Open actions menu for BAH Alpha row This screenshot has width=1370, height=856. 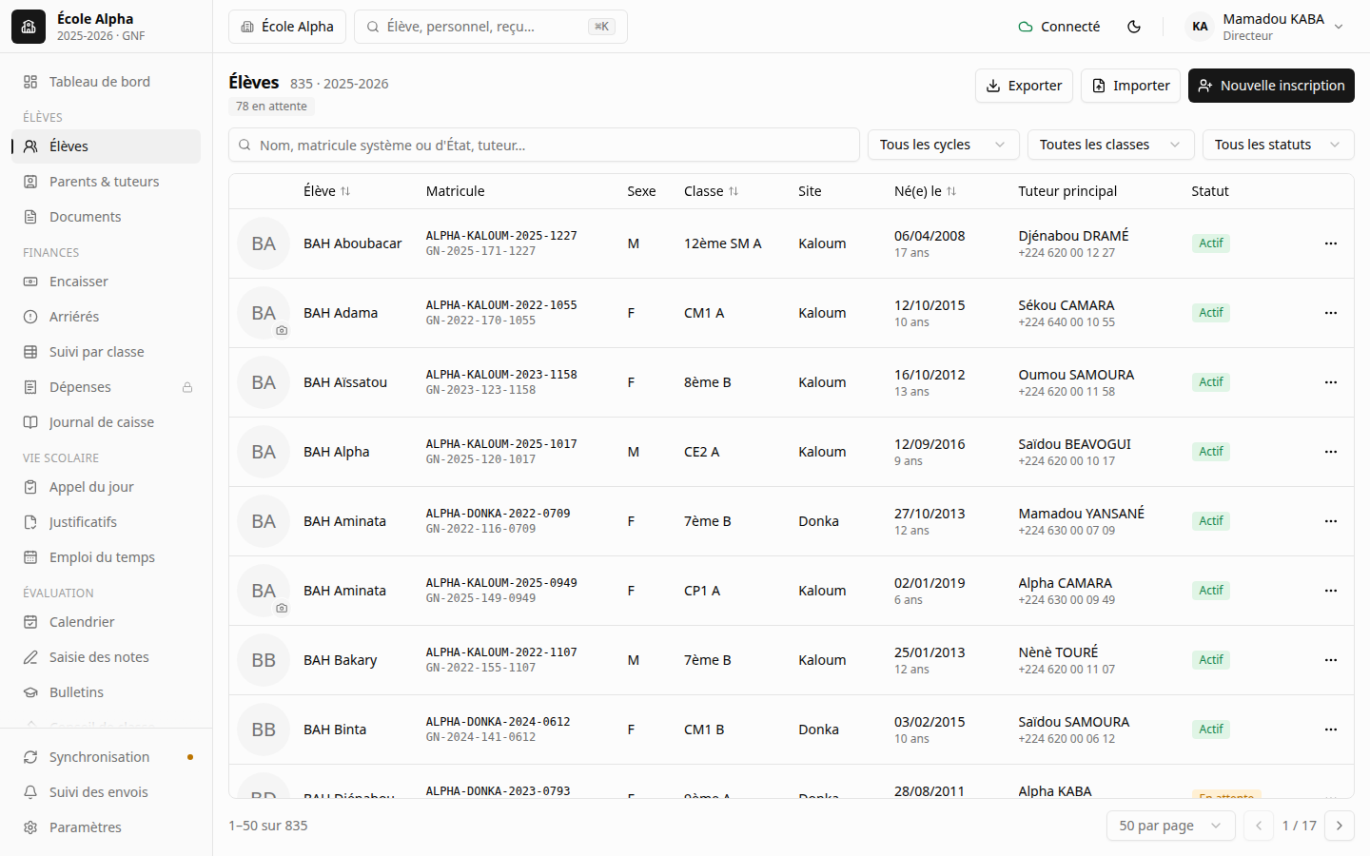pyautogui.click(x=1331, y=452)
